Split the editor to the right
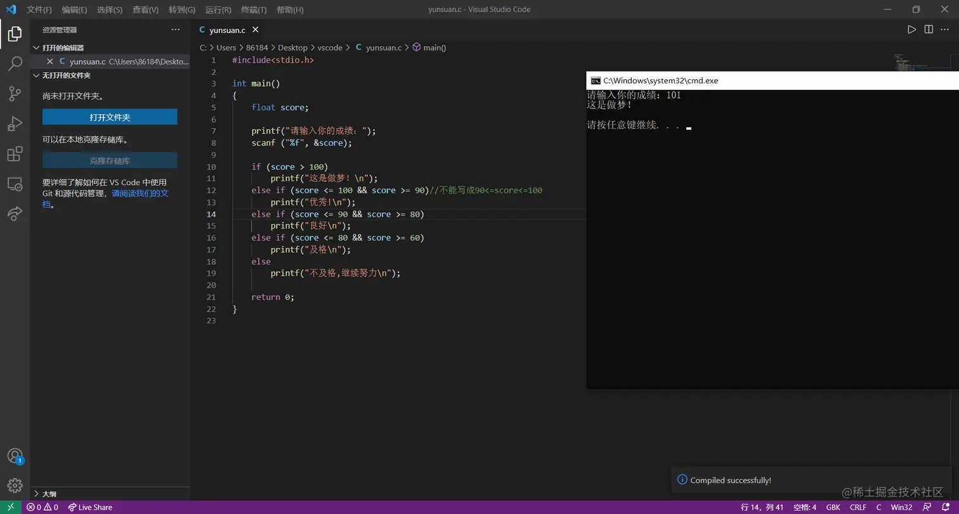 click(x=929, y=29)
